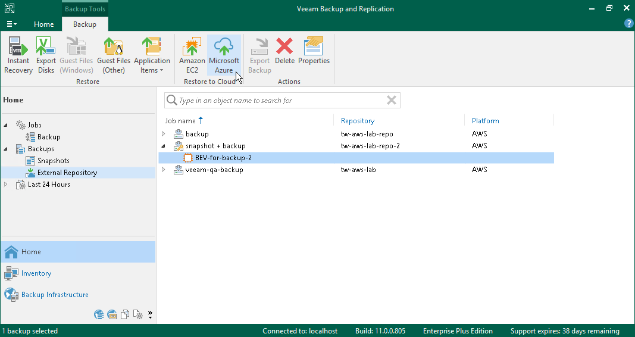Select the snapshot + backup job icon

point(178,146)
